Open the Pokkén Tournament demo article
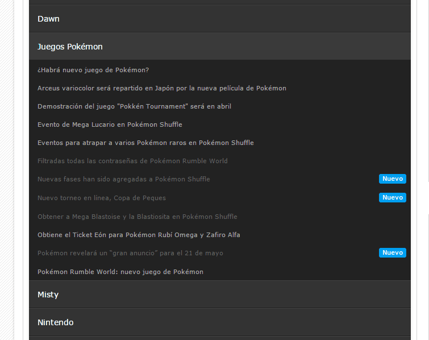 134,106
